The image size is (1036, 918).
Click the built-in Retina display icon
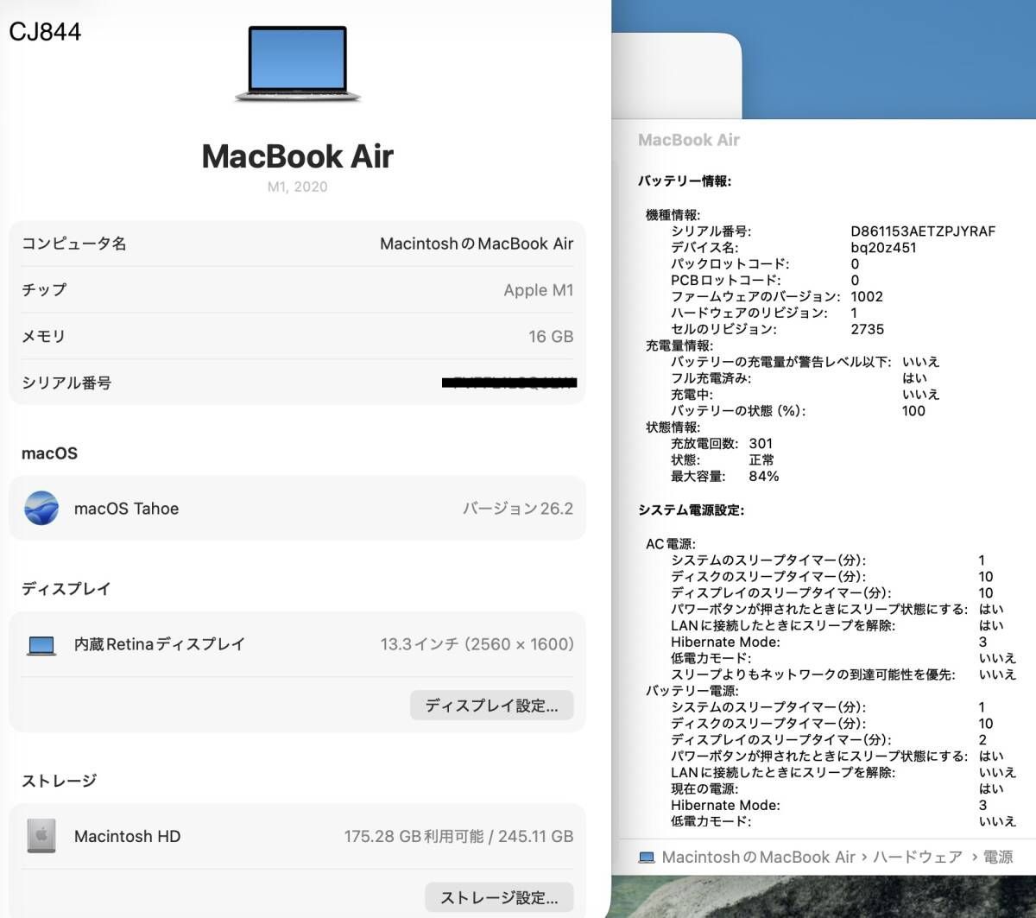click(41, 644)
